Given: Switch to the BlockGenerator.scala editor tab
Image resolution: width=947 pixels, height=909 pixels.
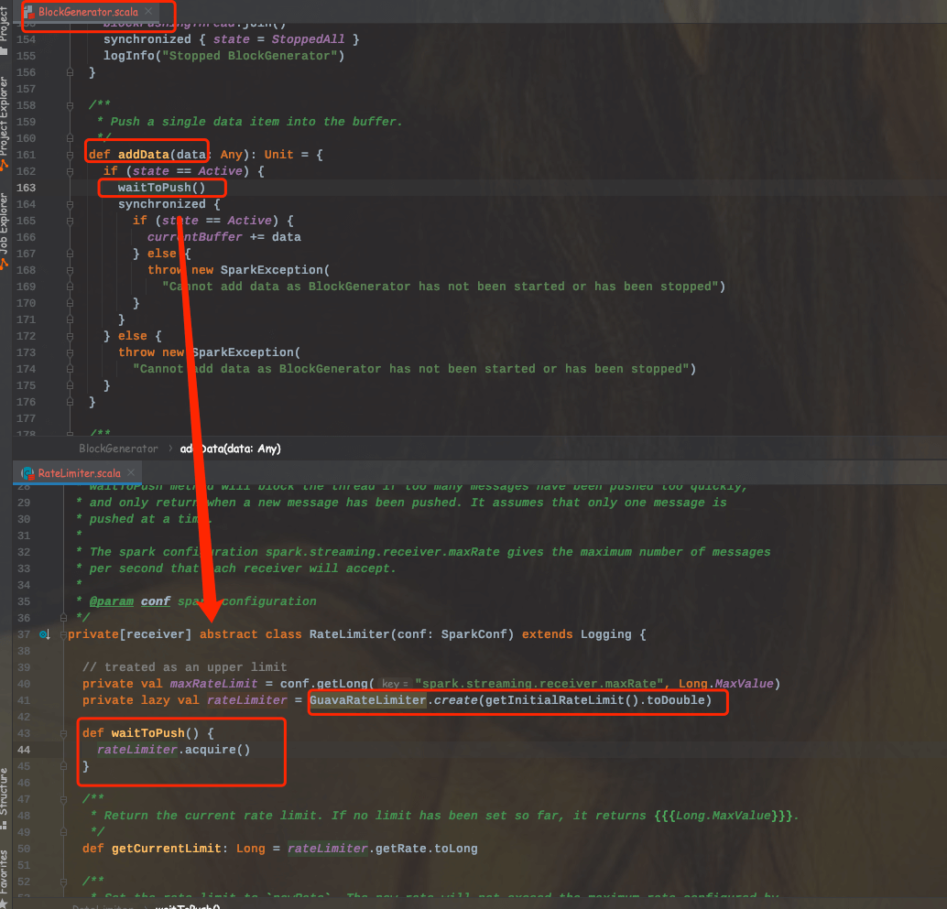Looking at the screenshot, I should pyautogui.click(x=87, y=12).
